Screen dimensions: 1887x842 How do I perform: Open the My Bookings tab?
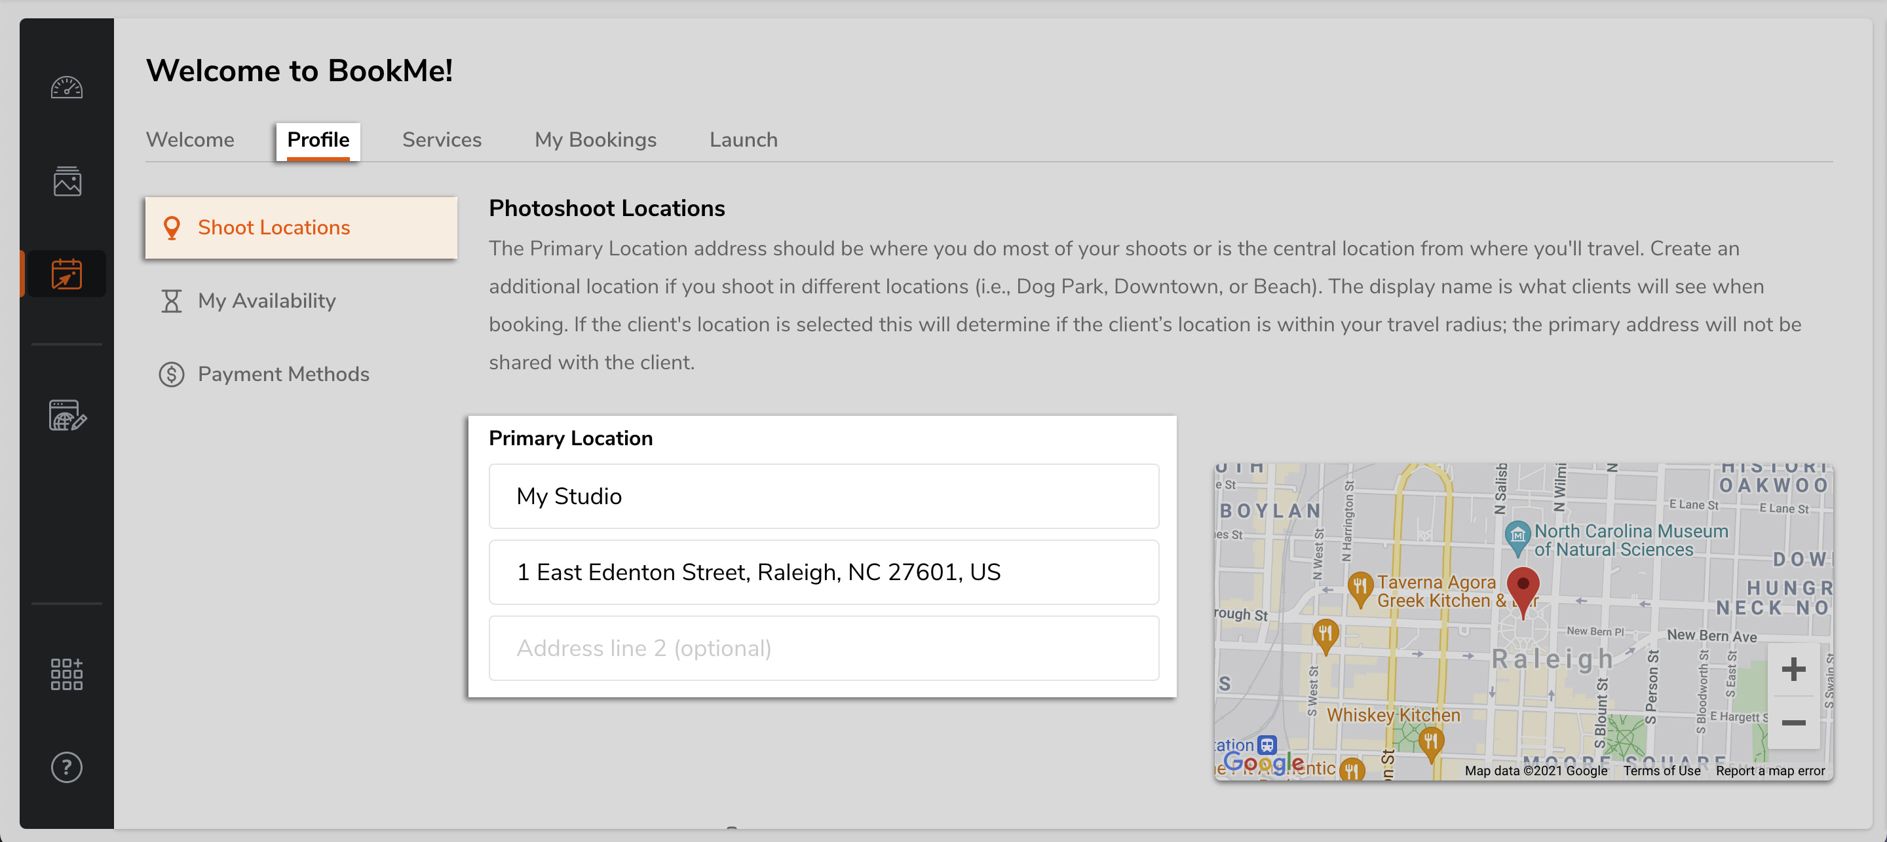tap(596, 140)
